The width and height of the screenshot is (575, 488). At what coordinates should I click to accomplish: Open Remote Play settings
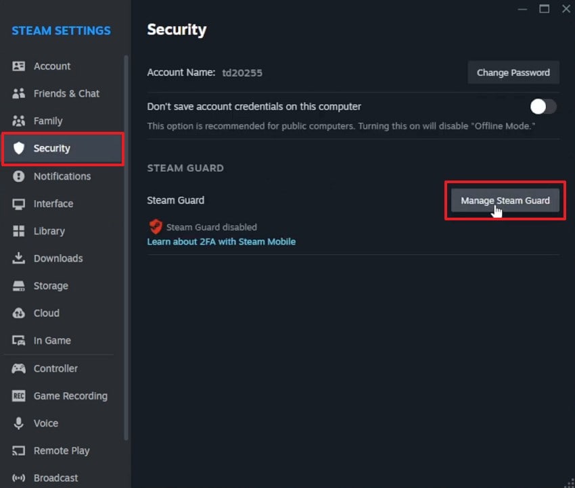(x=62, y=451)
